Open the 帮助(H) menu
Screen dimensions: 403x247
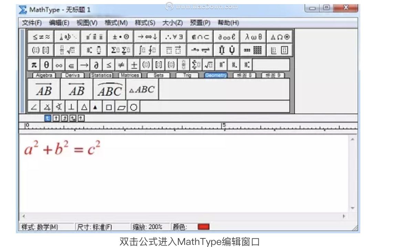coord(228,23)
